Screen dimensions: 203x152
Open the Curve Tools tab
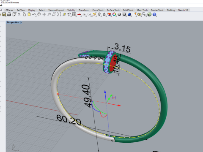click(98, 10)
